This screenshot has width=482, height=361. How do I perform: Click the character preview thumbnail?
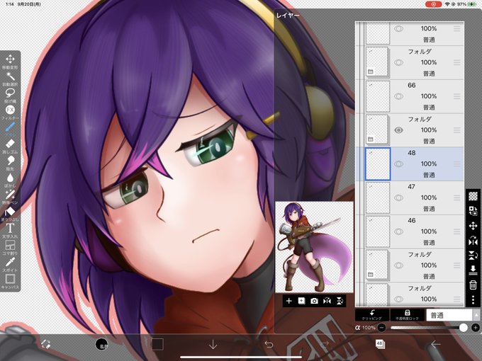point(314,247)
